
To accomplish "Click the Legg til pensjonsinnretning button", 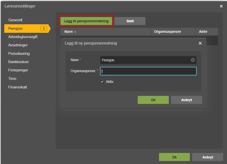I will tap(86, 21).
